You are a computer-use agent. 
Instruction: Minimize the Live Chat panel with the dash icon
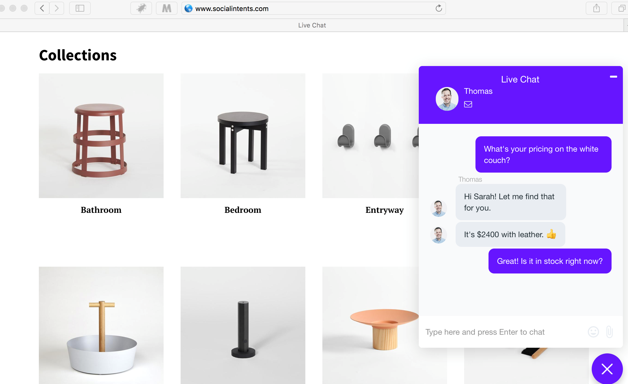(613, 77)
